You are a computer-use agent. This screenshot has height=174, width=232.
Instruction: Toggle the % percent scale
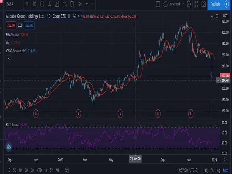click(x=213, y=170)
